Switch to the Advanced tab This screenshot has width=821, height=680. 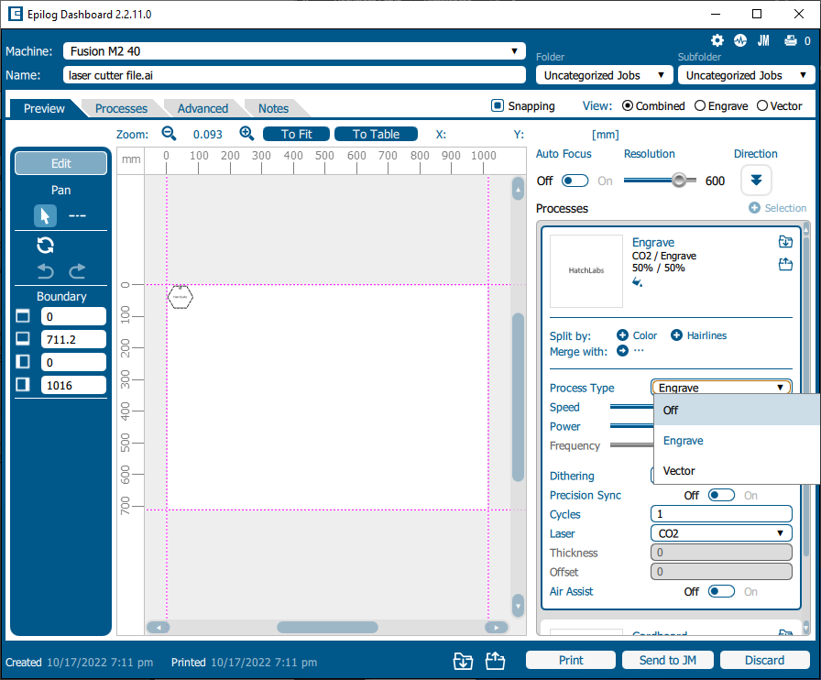(203, 108)
